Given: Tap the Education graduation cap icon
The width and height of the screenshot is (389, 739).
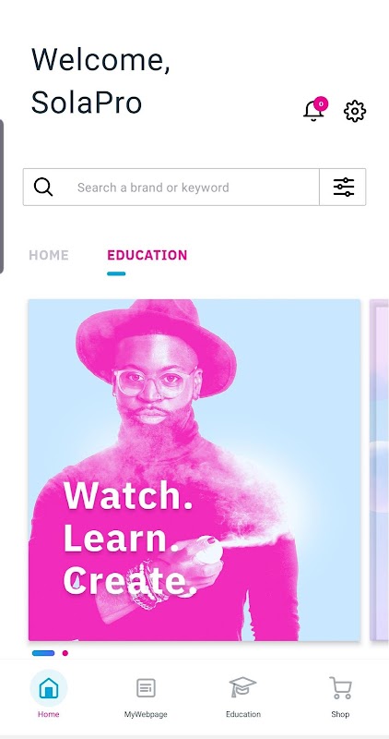Looking at the screenshot, I should [x=242, y=687].
